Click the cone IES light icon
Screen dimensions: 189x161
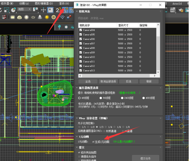point(40,17)
